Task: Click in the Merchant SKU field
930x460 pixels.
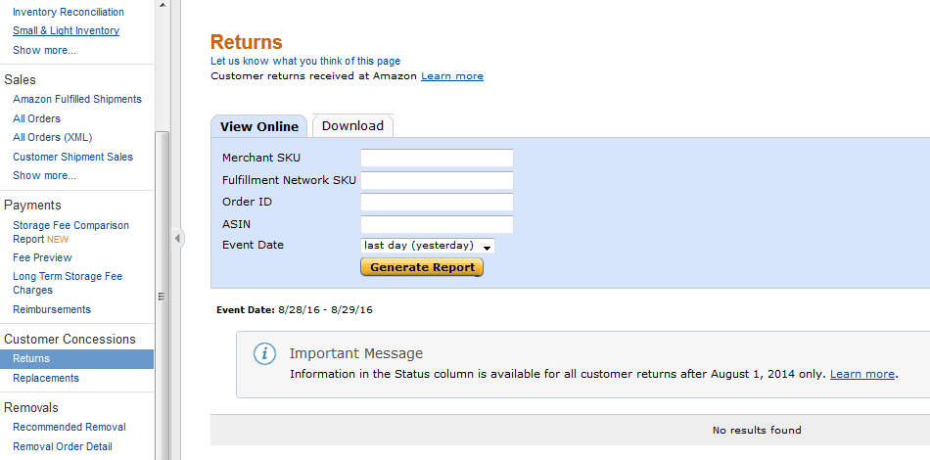Action: click(437, 159)
